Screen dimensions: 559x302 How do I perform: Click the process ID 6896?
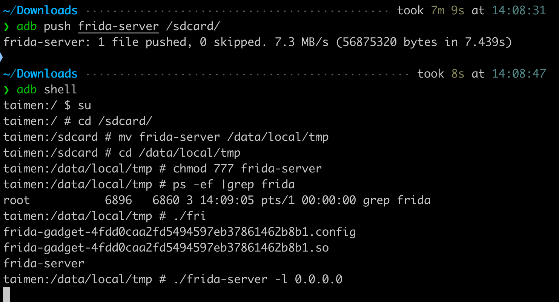tap(118, 200)
